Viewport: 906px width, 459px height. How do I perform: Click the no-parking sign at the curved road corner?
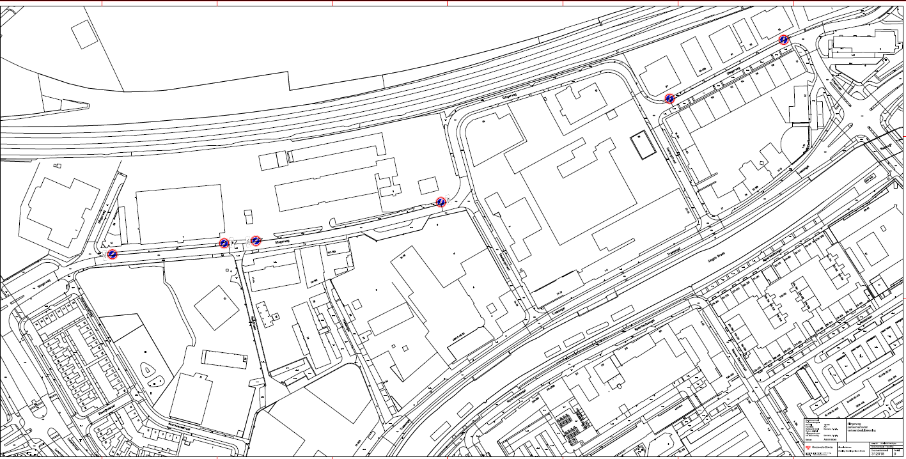(669, 98)
